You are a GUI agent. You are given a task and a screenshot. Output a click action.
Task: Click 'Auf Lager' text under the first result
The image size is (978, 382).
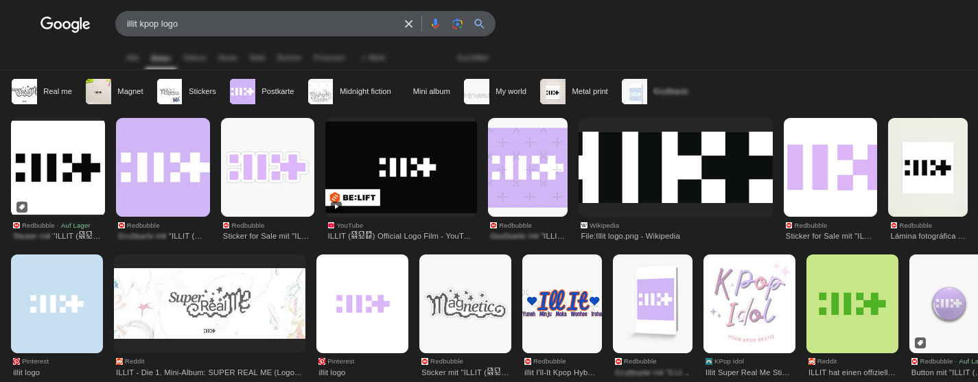point(75,225)
